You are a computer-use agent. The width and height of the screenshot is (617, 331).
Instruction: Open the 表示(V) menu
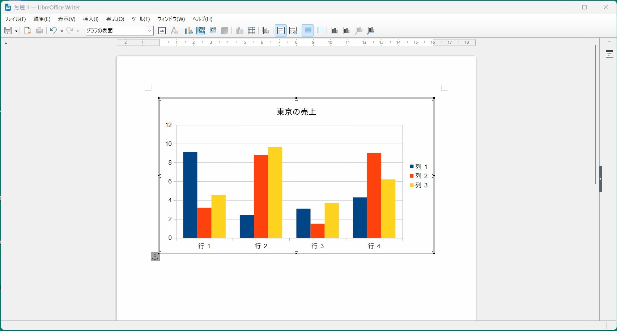point(67,19)
